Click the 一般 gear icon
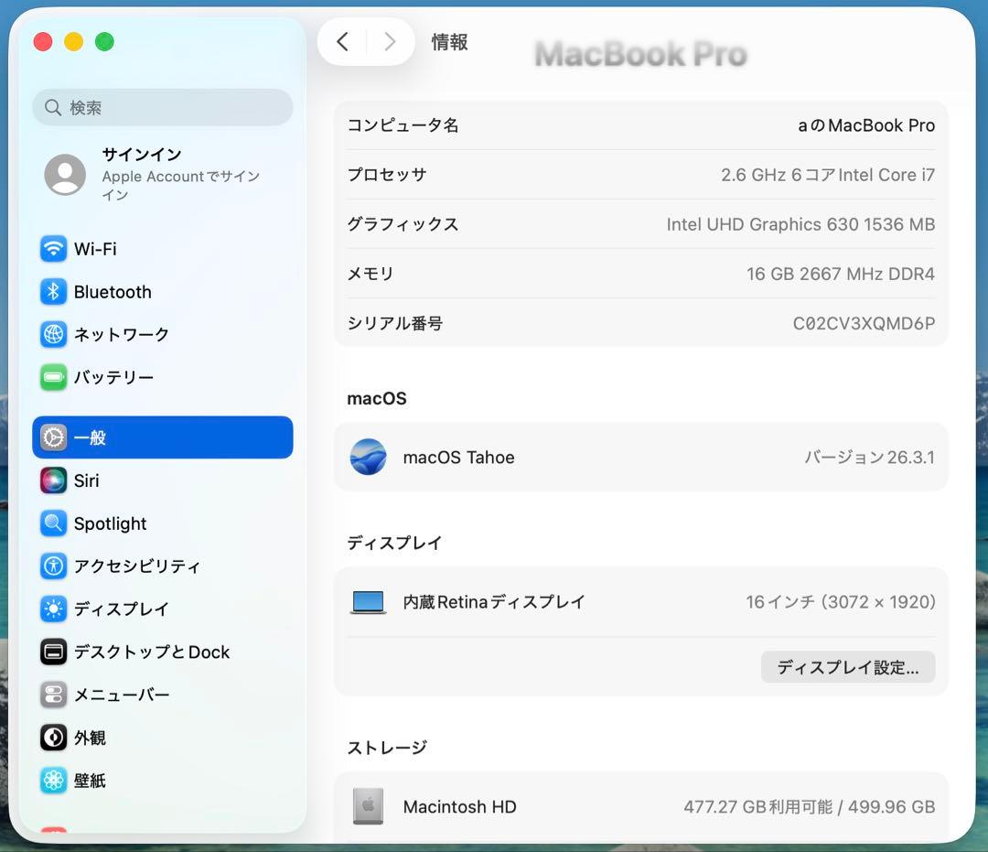The height and width of the screenshot is (852, 988). point(54,437)
